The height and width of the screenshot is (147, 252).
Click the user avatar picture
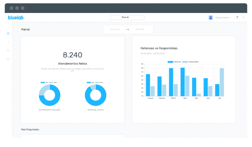click(210, 17)
